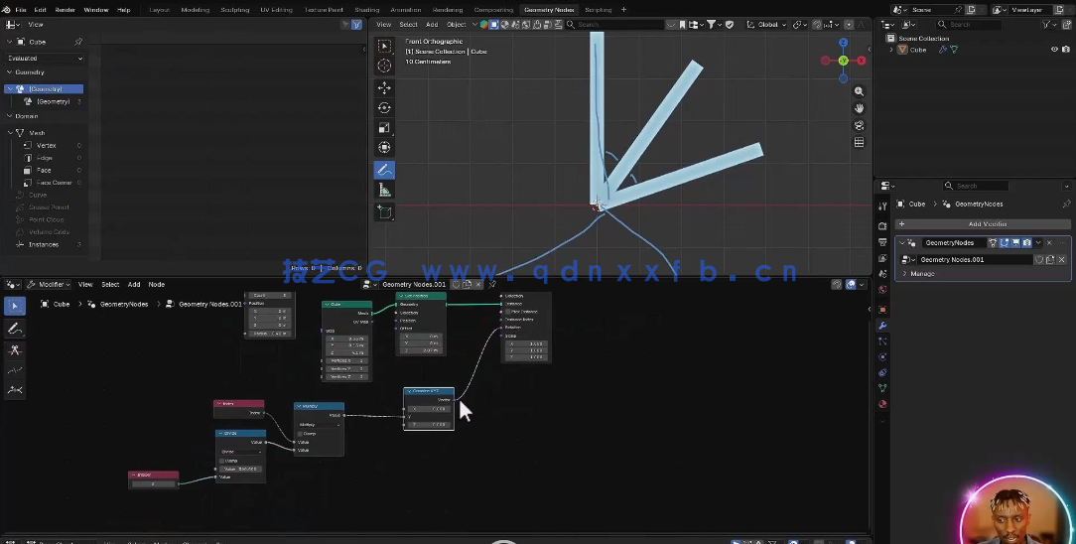Viewport: 1076px width, 544px height.
Task: Click the Value field of the Divide node
Action: 241,469
